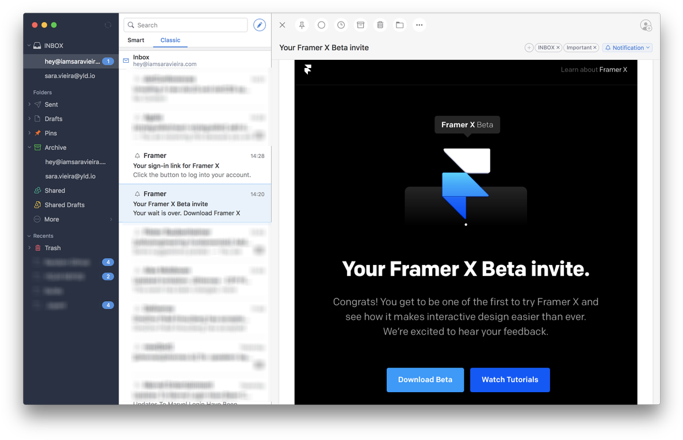
Task: Expand the Sent folder
Action: pyautogui.click(x=30, y=104)
